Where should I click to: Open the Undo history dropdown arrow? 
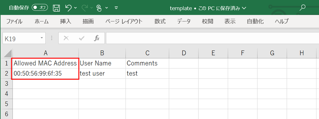point(76,8)
